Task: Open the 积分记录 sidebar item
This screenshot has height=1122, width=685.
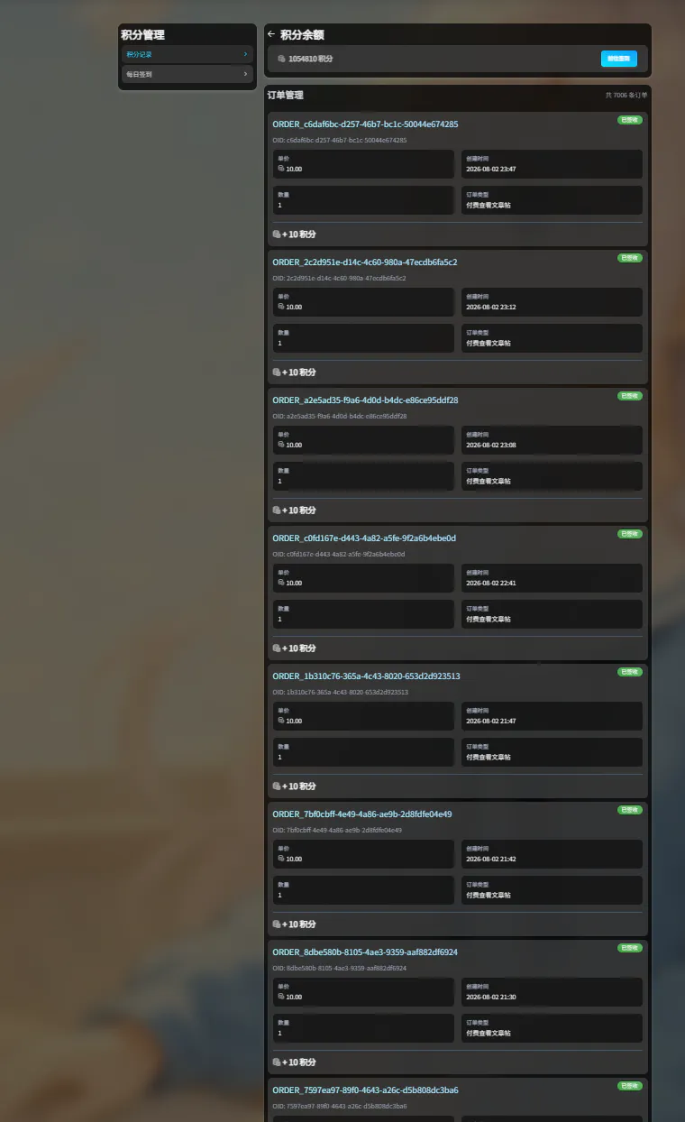Action: (x=187, y=54)
